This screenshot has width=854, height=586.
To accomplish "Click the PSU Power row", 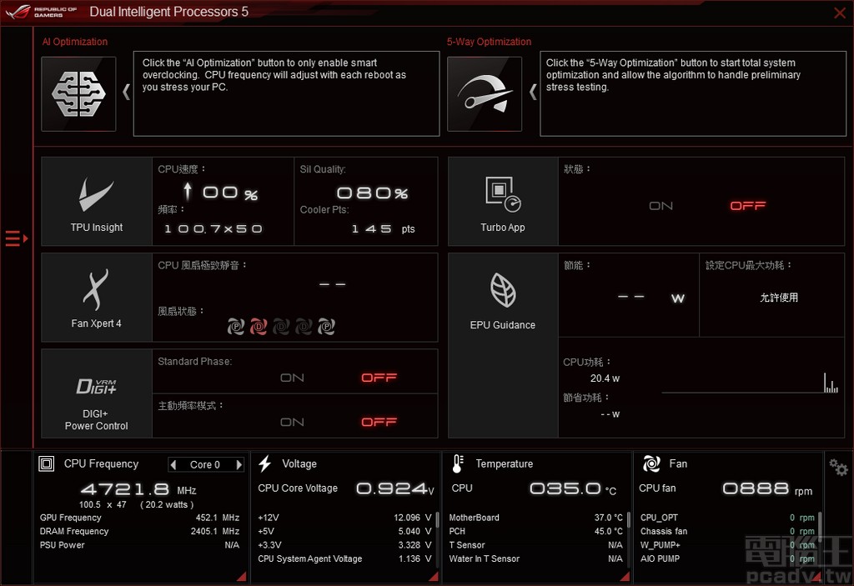I will [139, 545].
